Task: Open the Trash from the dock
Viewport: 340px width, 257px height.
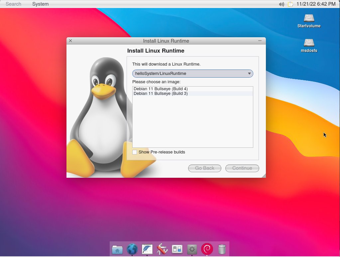Action: tap(222, 249)
